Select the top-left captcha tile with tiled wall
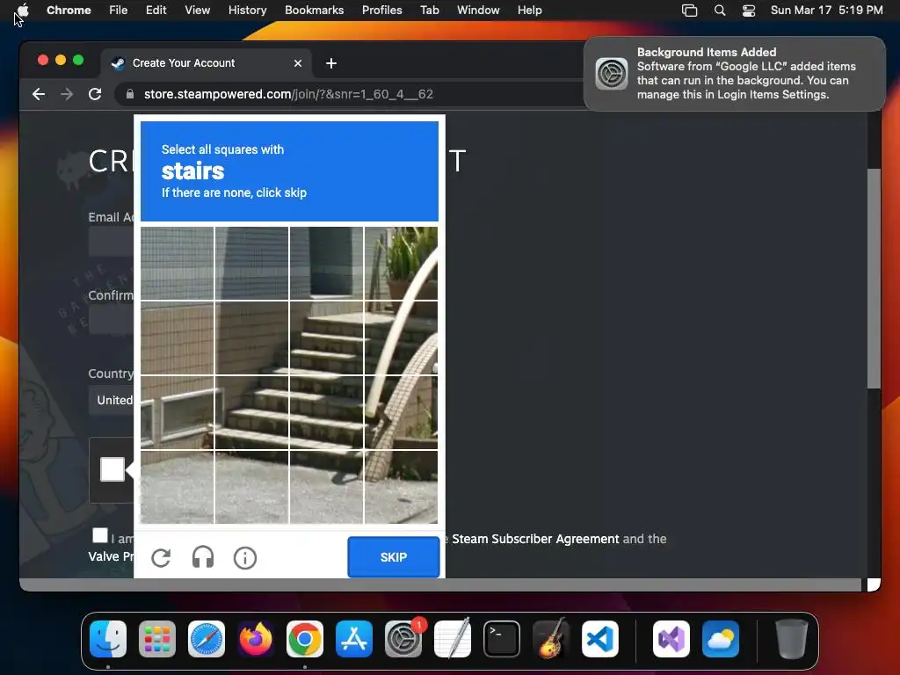900x675 pixels. tap(177, 263)
